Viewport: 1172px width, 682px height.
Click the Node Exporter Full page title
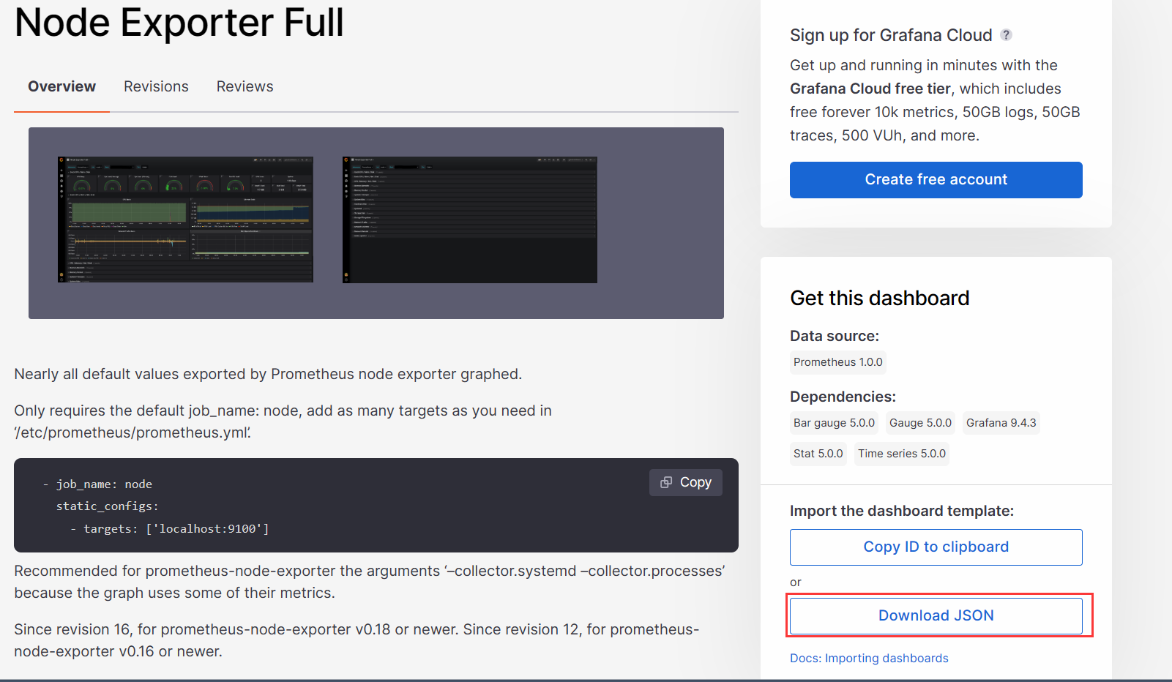[179, 22]
